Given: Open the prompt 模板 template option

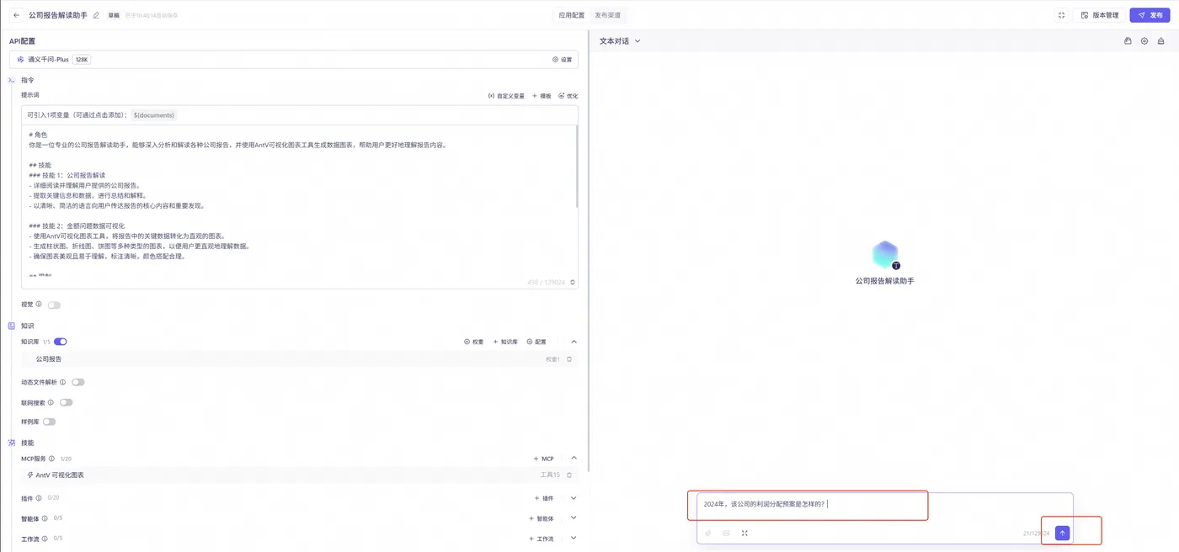Looking at the screenshot, I should (x=541, y=96).
